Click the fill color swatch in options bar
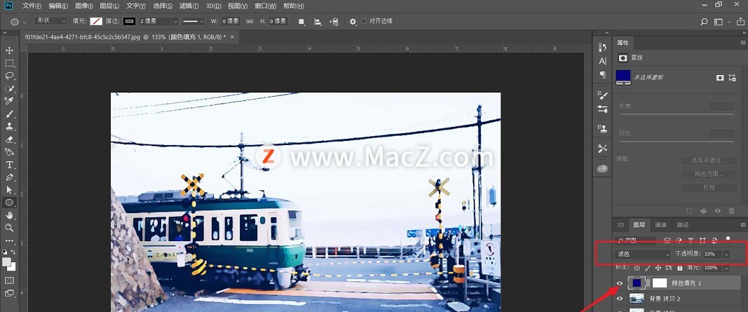 (97, 22)
